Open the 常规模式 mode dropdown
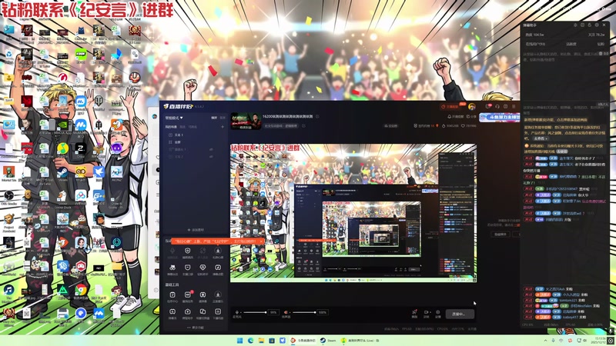616x346 pixels. point(174,118)
